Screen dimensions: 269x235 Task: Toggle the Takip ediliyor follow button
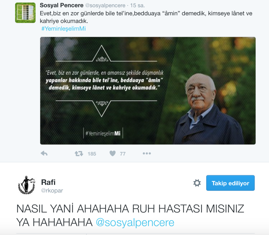tap(230, 183)
